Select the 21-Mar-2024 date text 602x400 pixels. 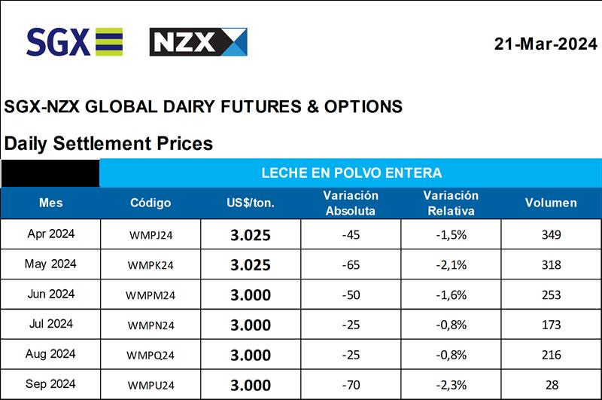[545, 43]
